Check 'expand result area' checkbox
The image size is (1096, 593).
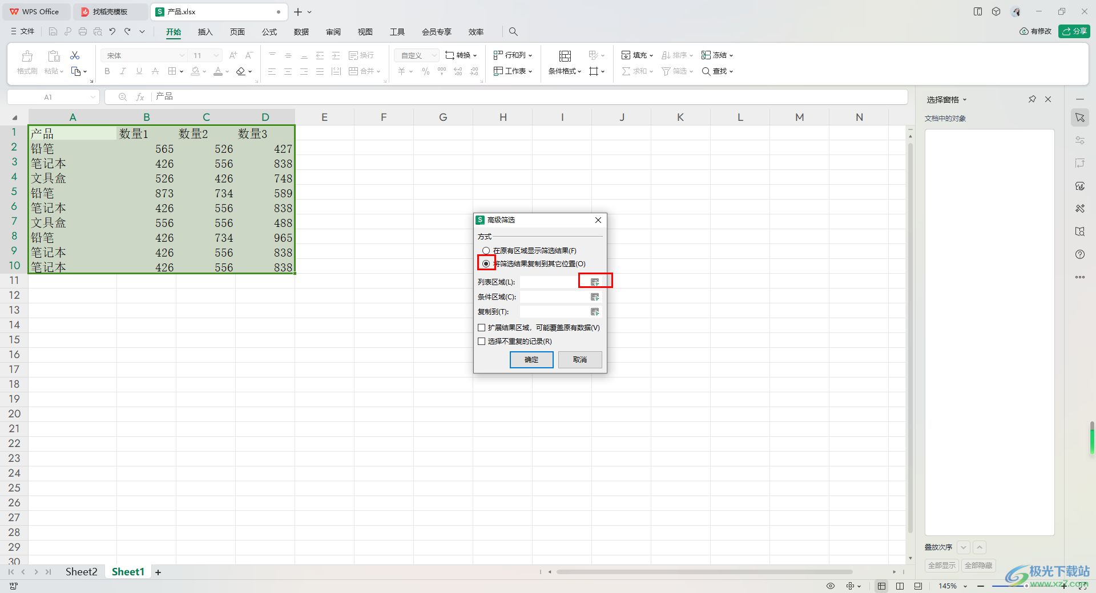pyautogui.click(x=482, y=328)
